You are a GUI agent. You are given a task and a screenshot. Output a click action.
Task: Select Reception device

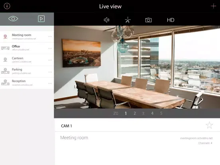[x=27, y=83]
